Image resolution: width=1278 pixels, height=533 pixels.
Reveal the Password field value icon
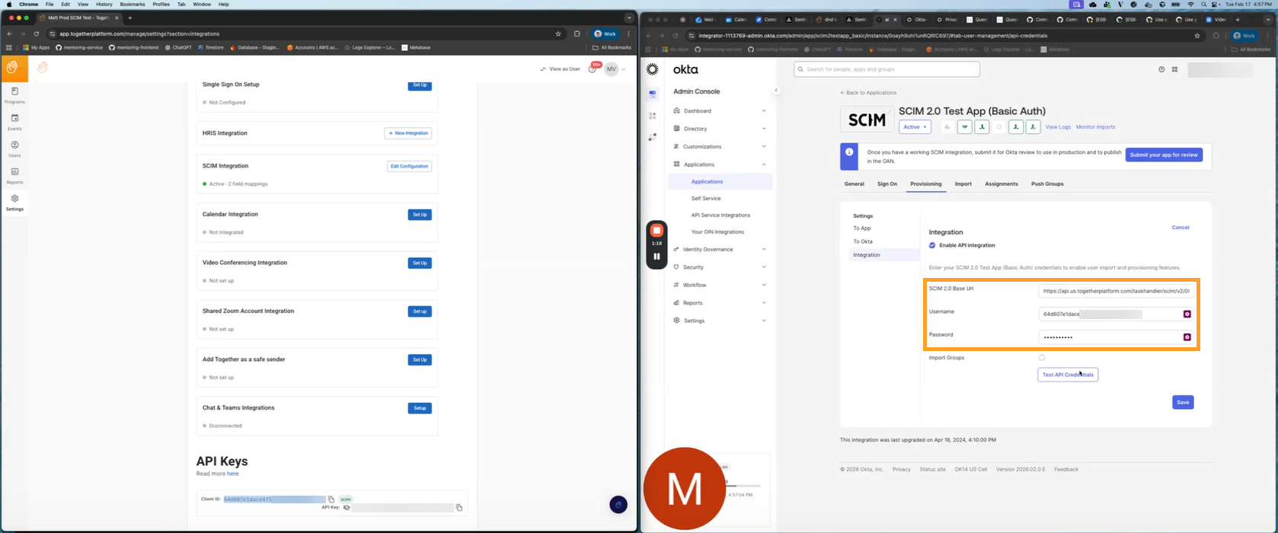[1187, 337]
